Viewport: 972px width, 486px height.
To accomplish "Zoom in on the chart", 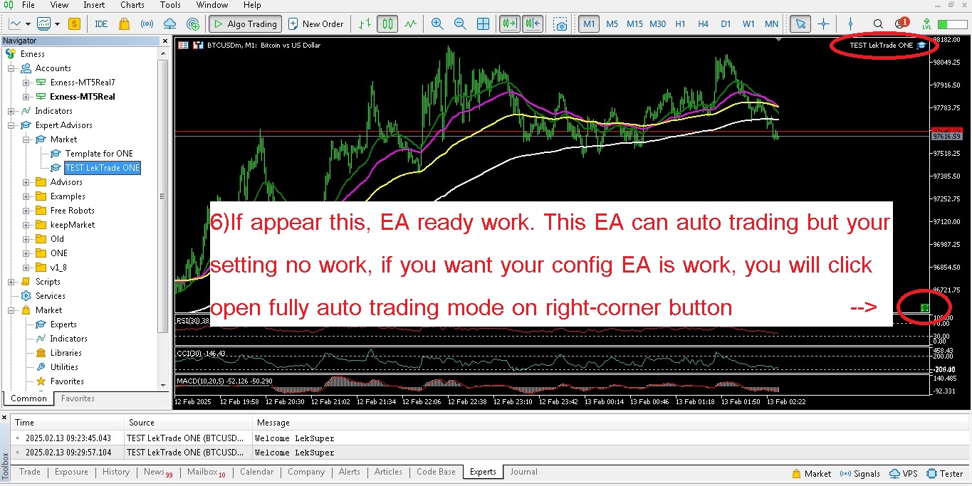I will (x=437, y=23).
